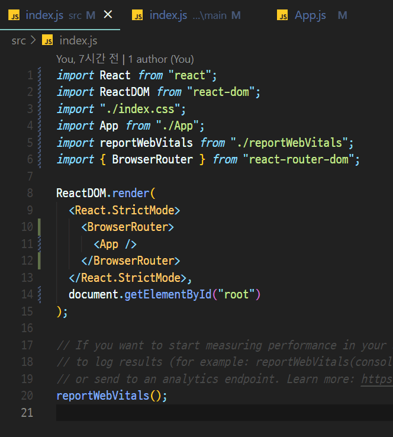The height and width of the screenshot is (437, 393).
Task: Click './reportWebVitals' import path
Action: pos(289,143)
